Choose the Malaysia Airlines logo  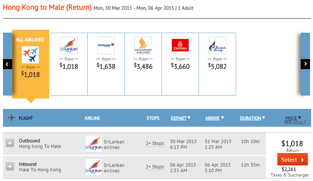106,46
